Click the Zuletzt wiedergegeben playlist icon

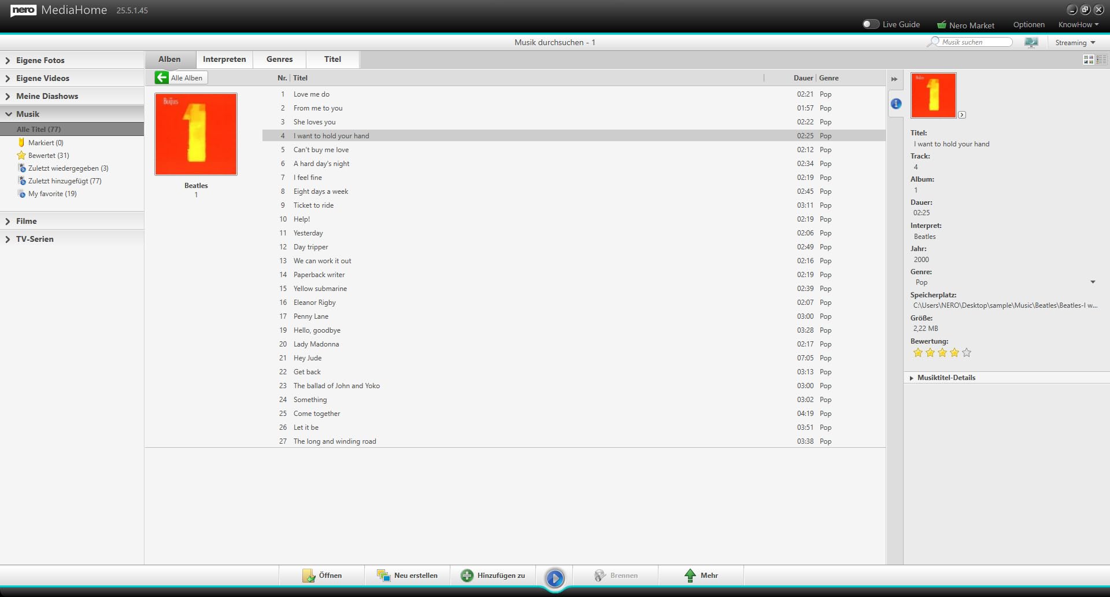(x=21, y=168)
